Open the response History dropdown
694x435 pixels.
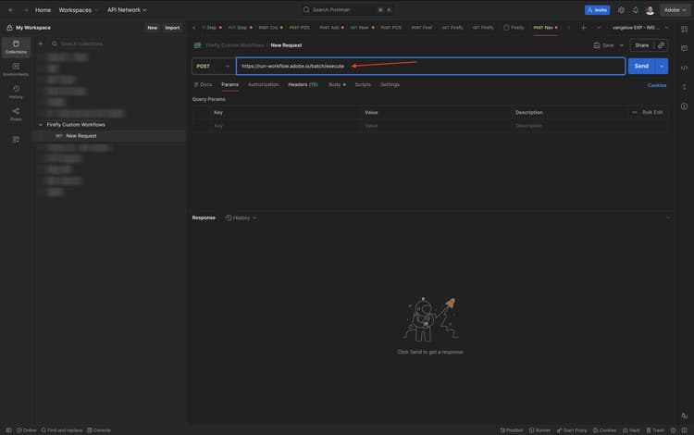(242, 217)
